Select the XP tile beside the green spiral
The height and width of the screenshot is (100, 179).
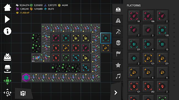[76, 58]
